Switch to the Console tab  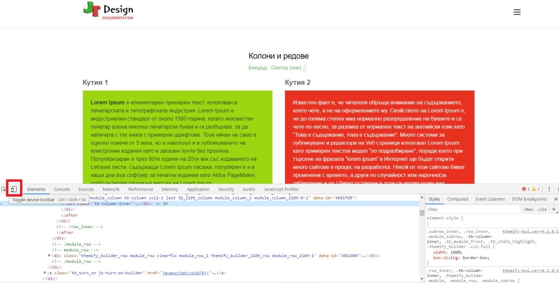[62, 190]
